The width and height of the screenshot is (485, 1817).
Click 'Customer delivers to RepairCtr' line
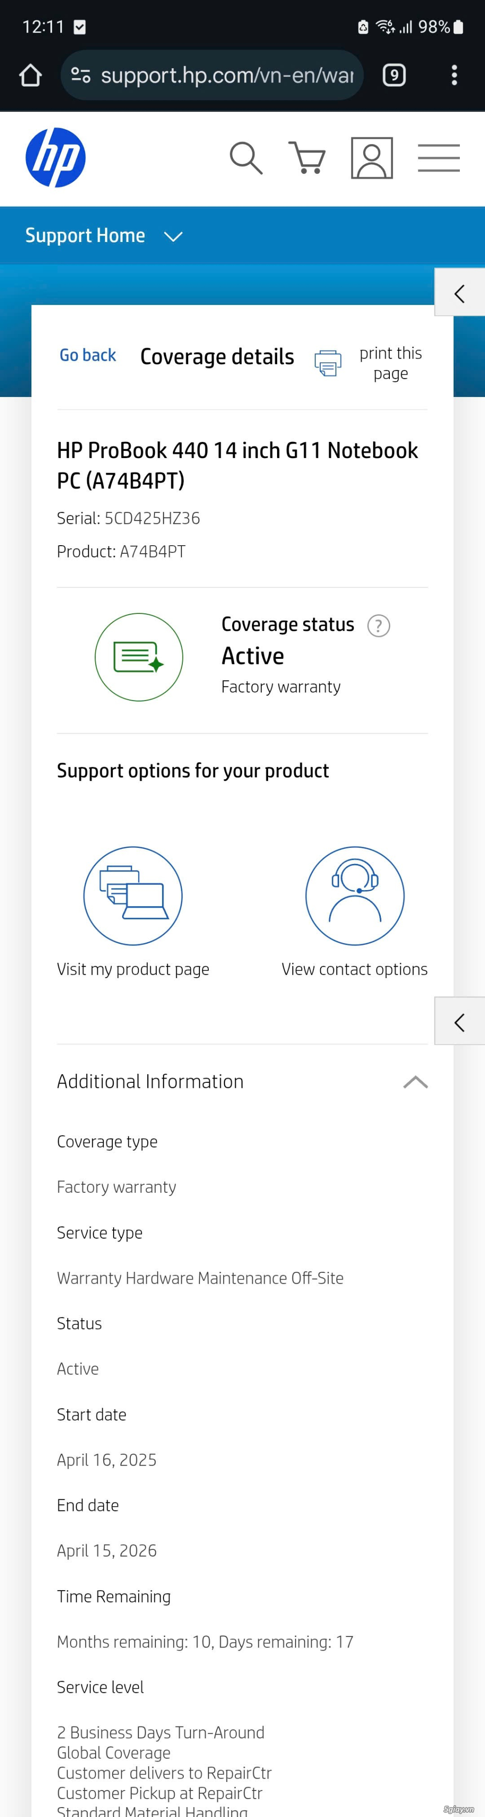tap(164, 1772)
